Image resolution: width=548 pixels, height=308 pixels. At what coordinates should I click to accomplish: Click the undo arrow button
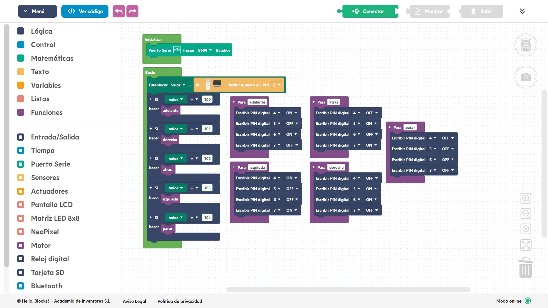point(119,11)
